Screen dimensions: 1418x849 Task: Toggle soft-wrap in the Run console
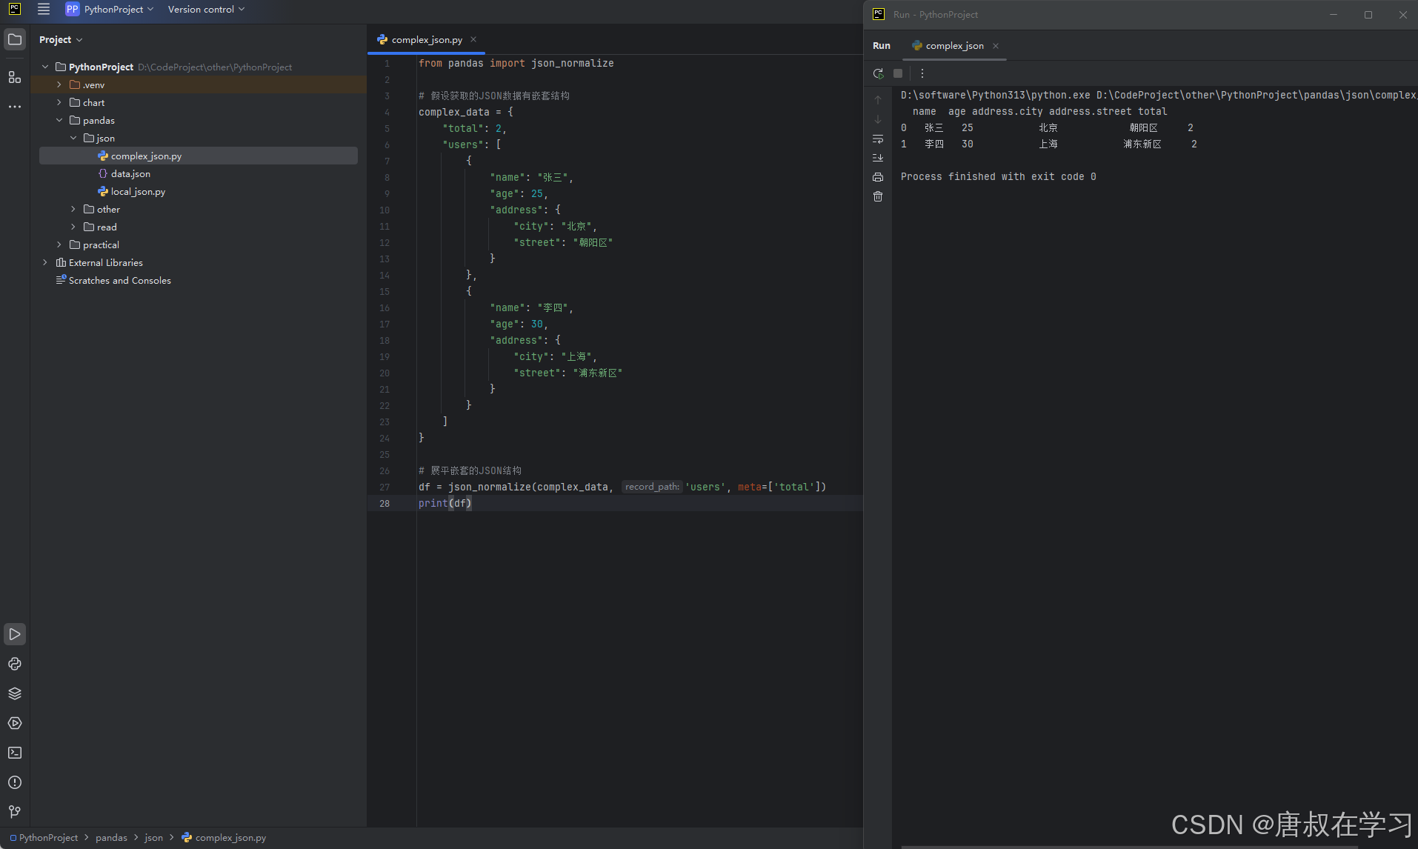pos(878,139)
